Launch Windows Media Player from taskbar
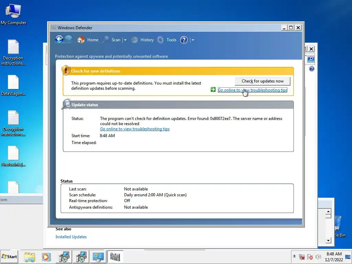 (x=46, y=257)
